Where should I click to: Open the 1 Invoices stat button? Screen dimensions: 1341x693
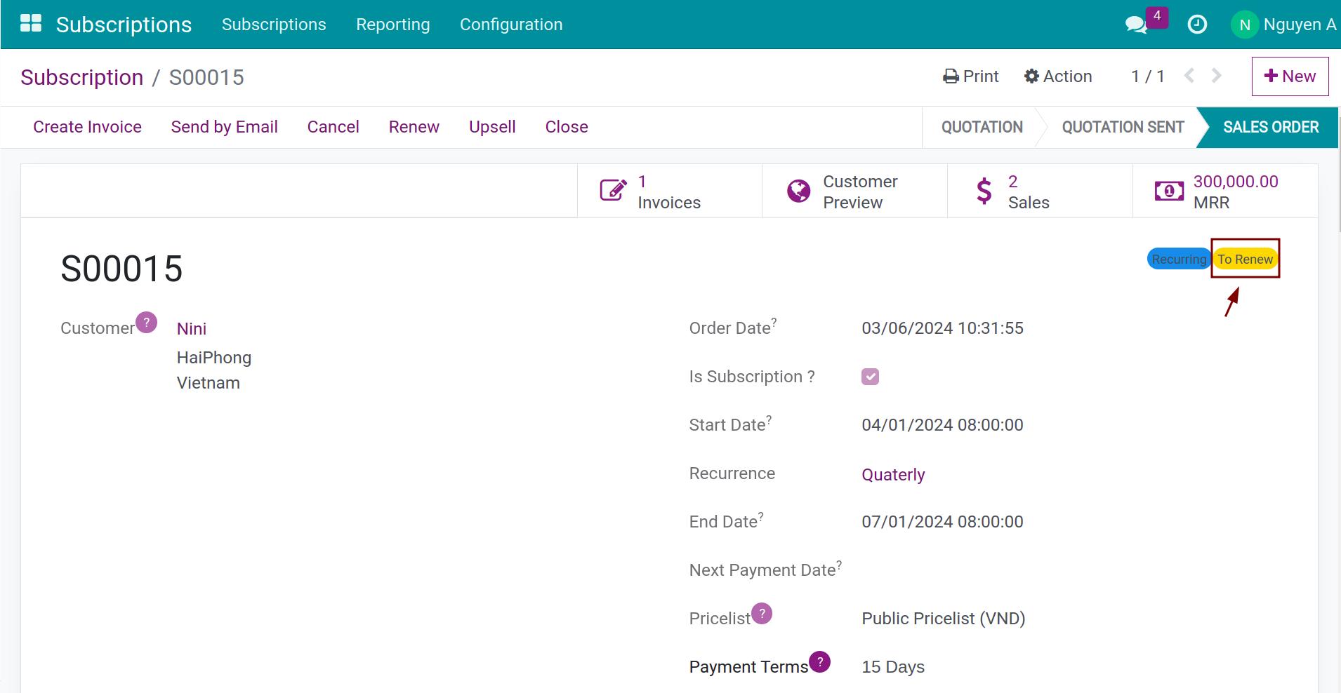(670, 191)
